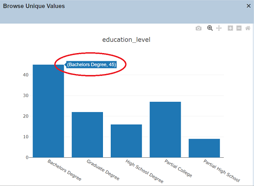Click the High School Degree axis label
This screenshot has width=254, height=186.
(x=144, y=171)
